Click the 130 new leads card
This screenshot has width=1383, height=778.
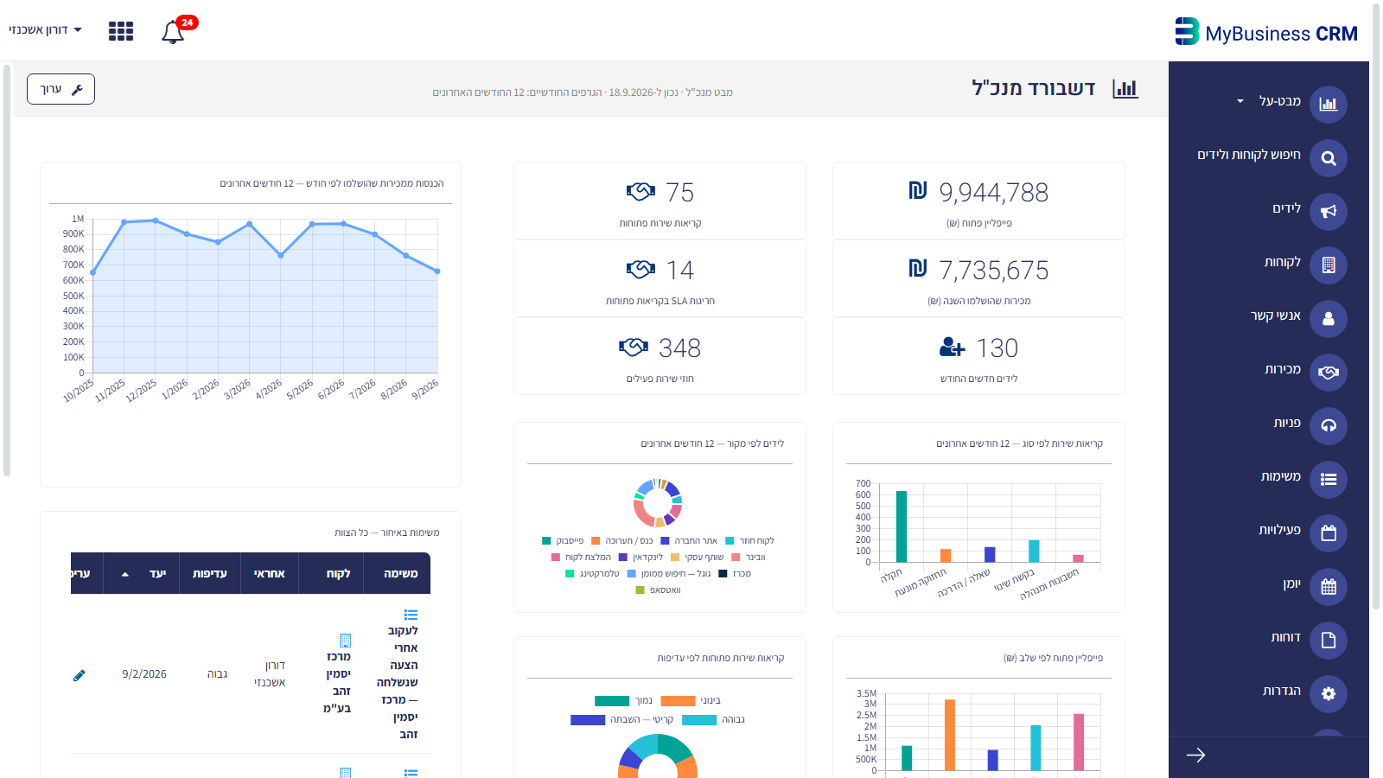(978, 356)
